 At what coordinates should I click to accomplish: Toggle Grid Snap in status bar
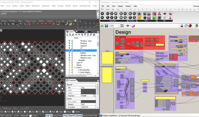coord(49,116)
